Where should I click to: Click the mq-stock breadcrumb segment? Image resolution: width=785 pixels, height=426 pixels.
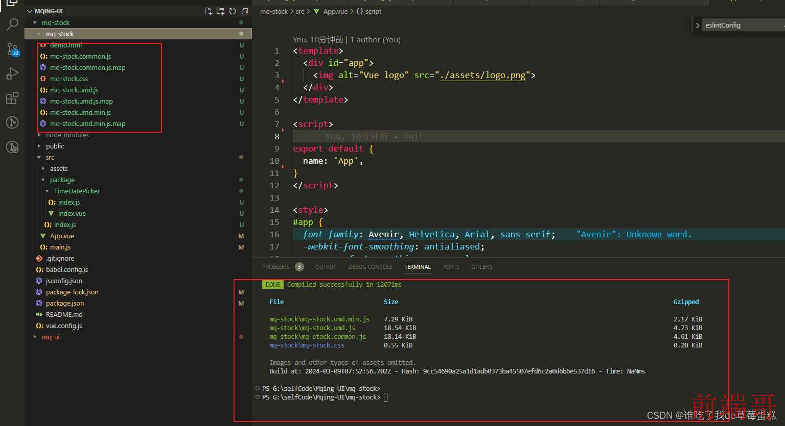click(274, 11)
